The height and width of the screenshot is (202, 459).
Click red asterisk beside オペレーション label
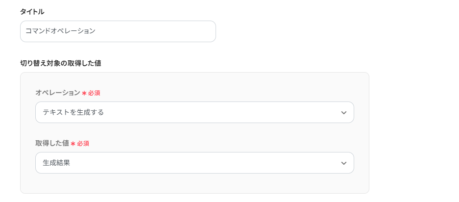(84, 93)
